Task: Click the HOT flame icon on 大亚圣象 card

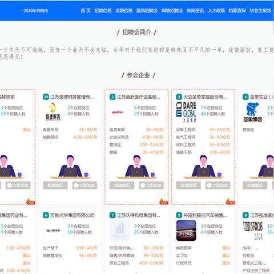Action: click(230, 202)
